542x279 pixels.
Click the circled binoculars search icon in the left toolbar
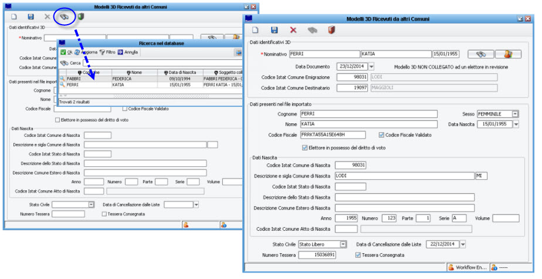pos(65,17)
